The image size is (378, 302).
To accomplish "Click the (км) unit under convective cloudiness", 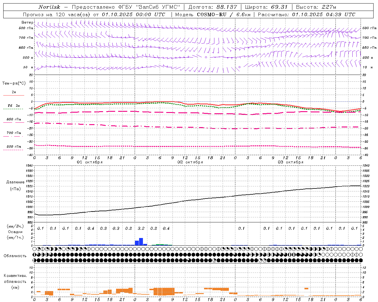I will point(15,287).
